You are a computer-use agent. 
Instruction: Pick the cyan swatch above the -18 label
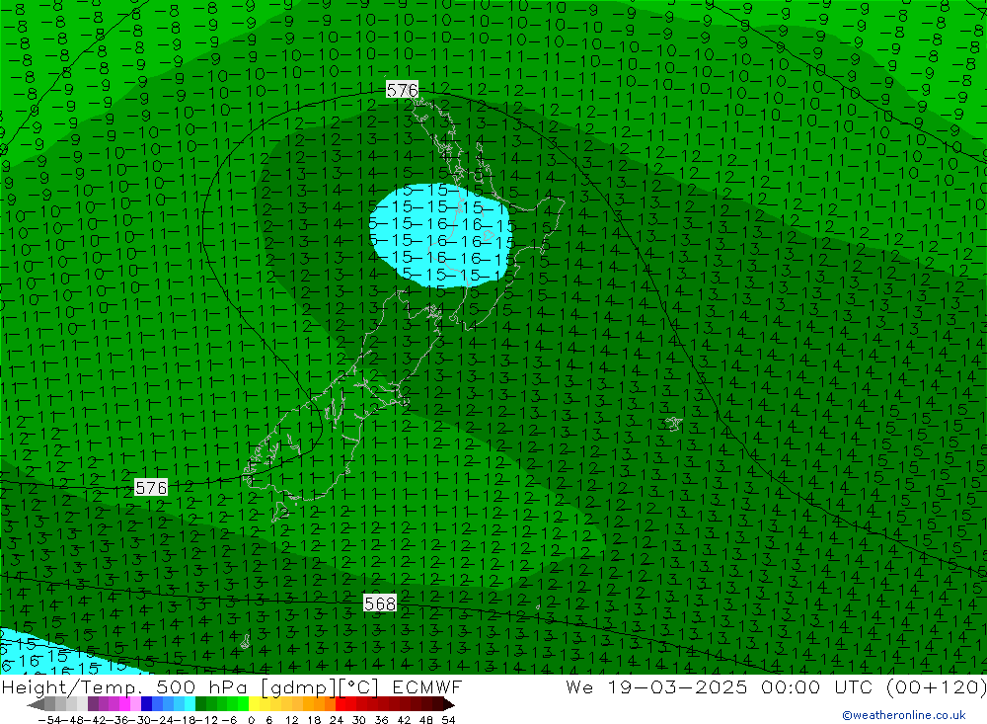(190, 703)
